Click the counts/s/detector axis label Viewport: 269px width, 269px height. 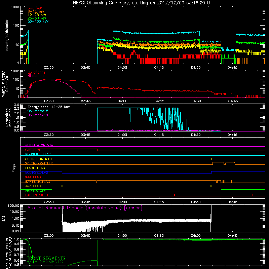coord(7,35)
